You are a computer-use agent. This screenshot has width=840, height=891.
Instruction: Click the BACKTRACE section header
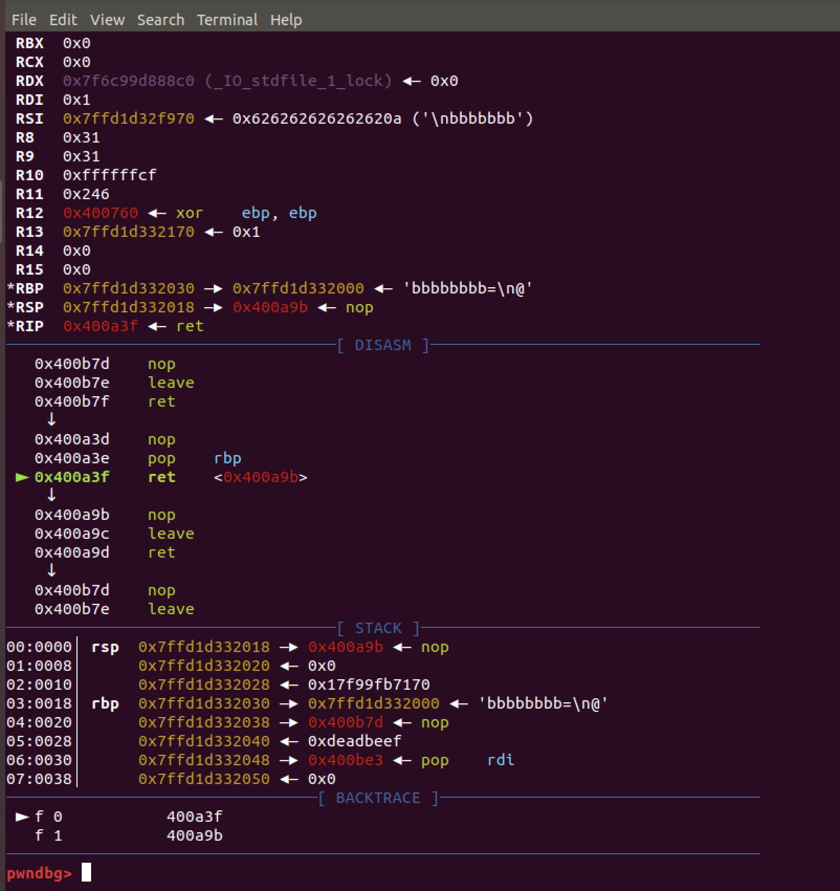[x=379, y=798]
